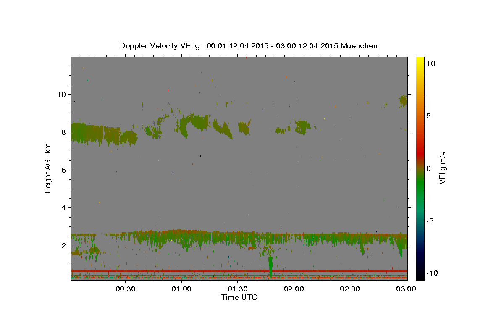
Task: Click the 'Height AGL km' axis title
Action: pyautogui.click(x=48, y=168)
